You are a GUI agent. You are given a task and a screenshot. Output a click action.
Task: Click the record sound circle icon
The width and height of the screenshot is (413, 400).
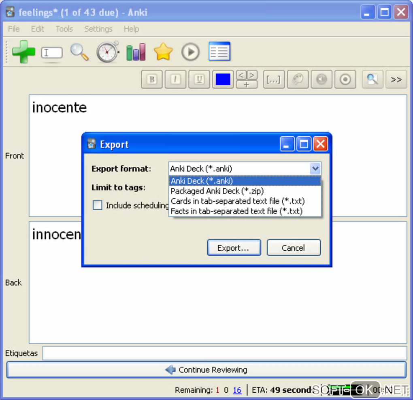[x=345, y=80]
